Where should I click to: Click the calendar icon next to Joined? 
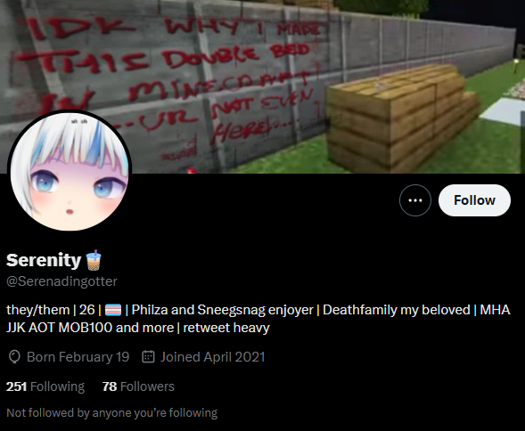point(148,357)
